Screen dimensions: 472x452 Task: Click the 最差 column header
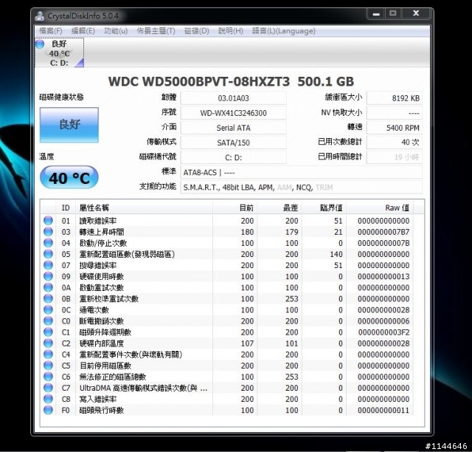tap(280, 208)
